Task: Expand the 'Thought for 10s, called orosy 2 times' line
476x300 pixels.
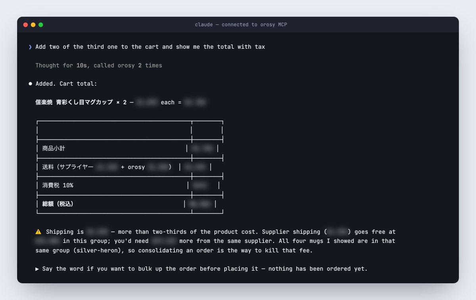Action: 99,65
